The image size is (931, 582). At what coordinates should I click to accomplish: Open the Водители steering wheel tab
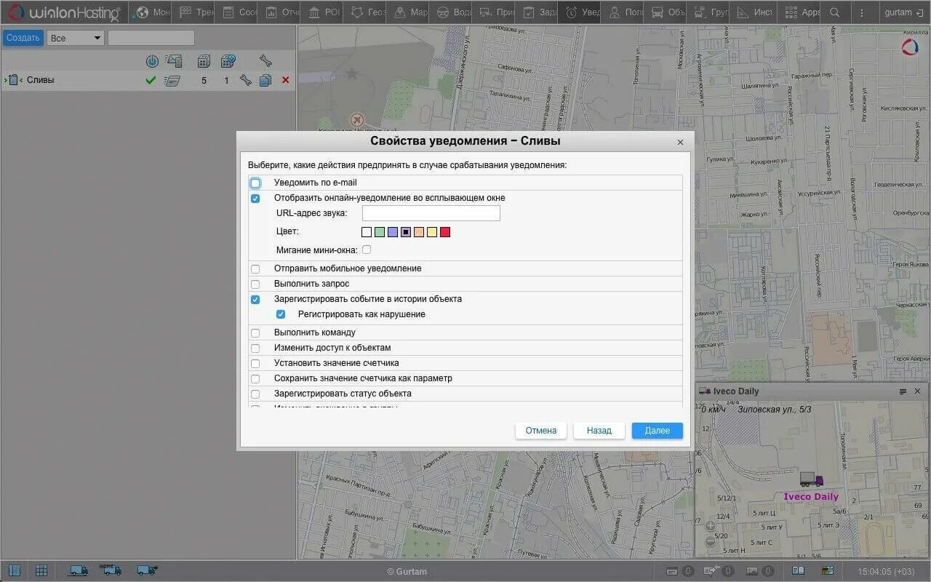[452, 12]
